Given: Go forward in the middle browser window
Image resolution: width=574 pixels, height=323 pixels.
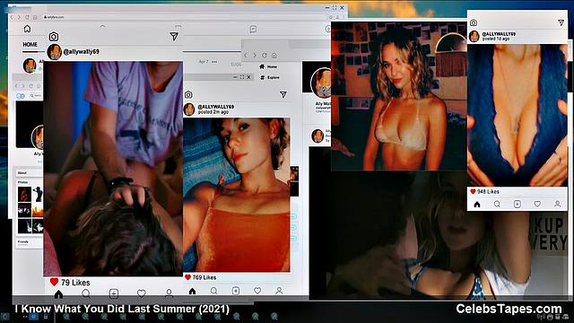Looking at the screenshot, I should (x=255, y=56).
